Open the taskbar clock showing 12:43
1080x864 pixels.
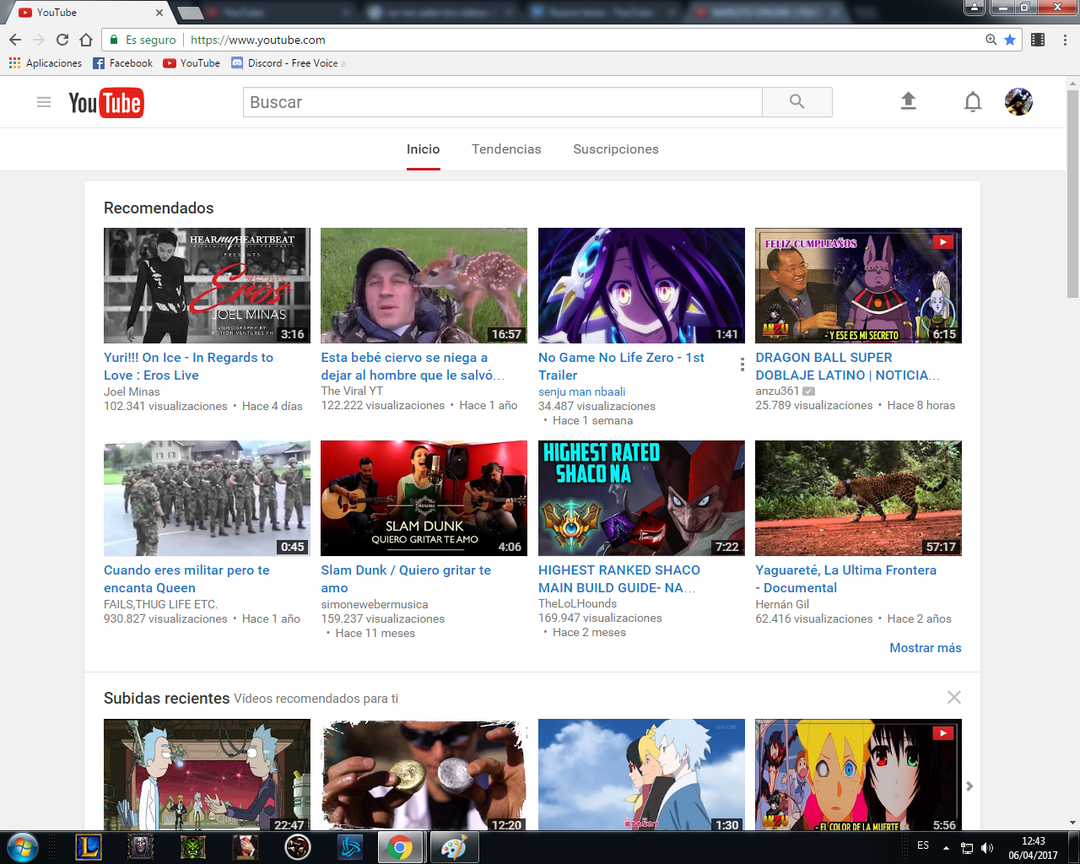(1033, 848)
